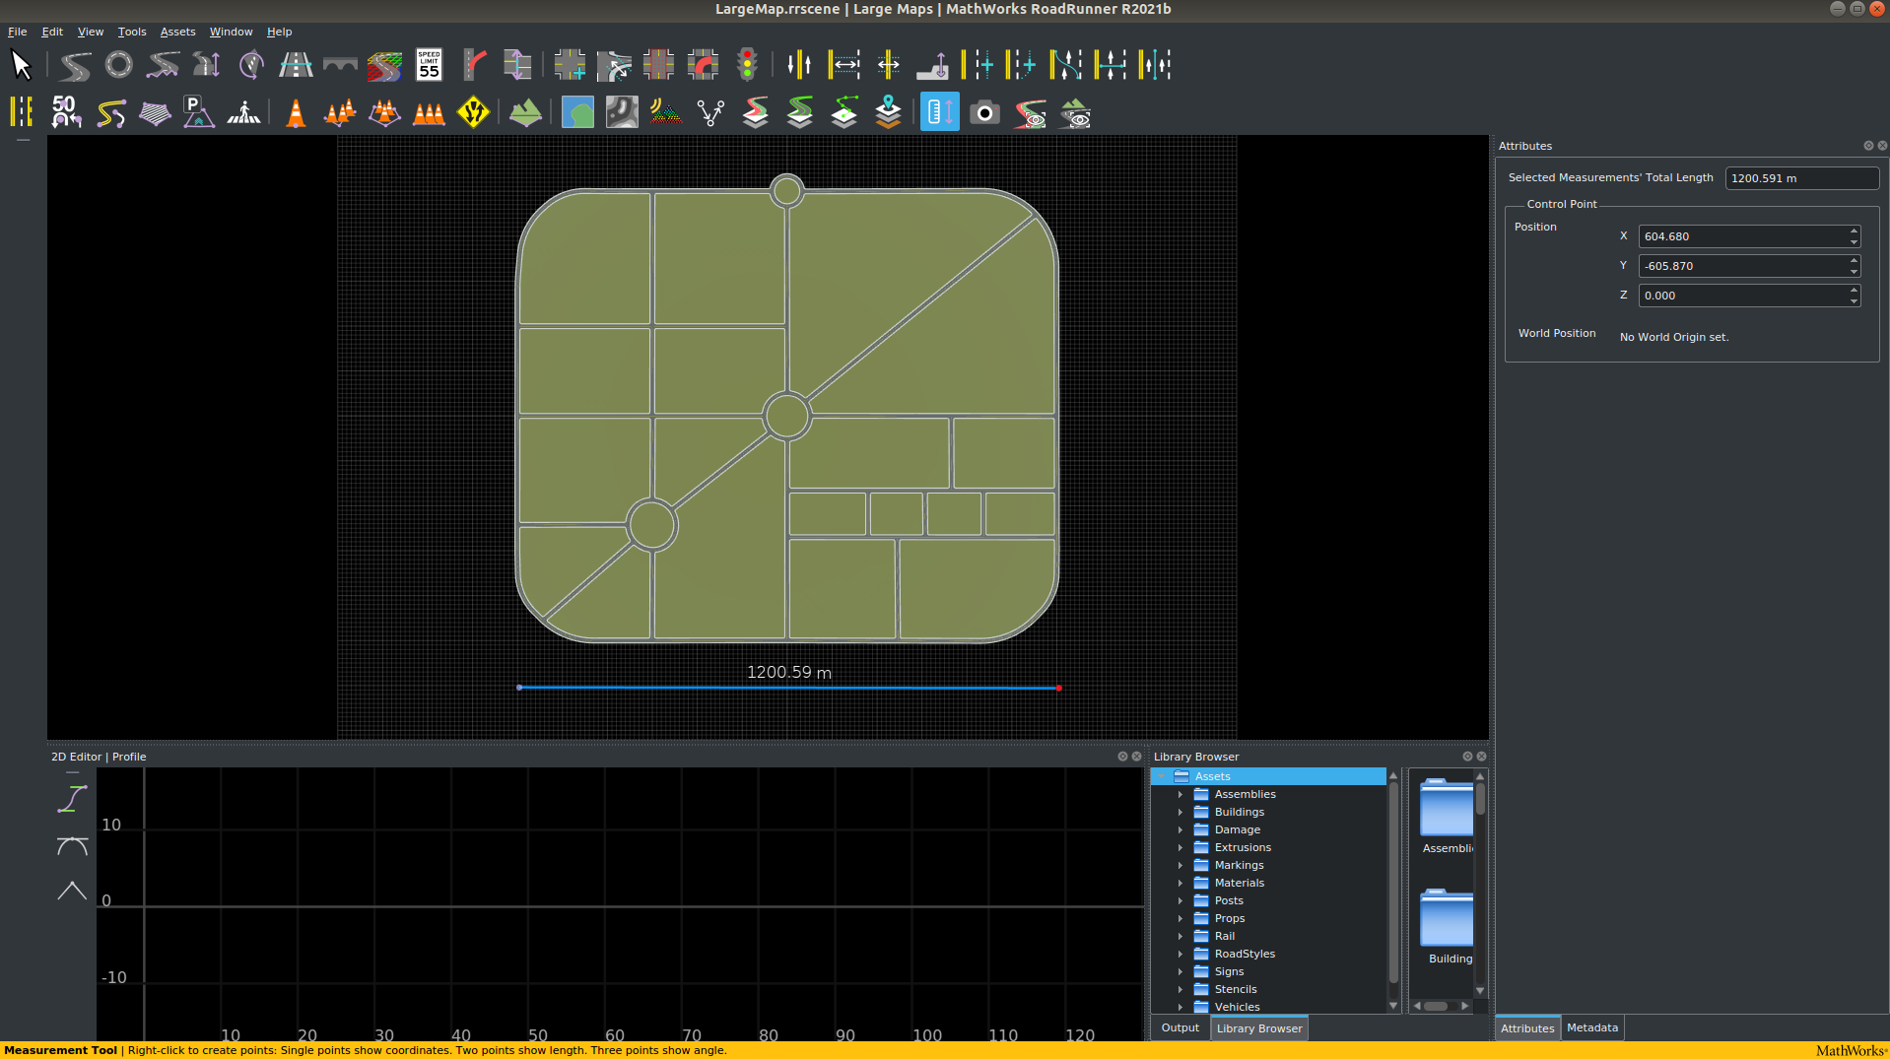Switch to the Metadata tab
This screenshot has height=1059, width=1890.
pyautogui.click(x=1591, y=1027)
